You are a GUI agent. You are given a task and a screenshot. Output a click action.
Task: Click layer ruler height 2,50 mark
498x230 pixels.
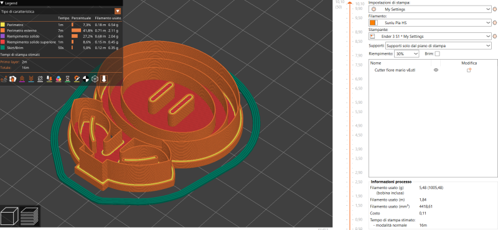tap(359, 182)
